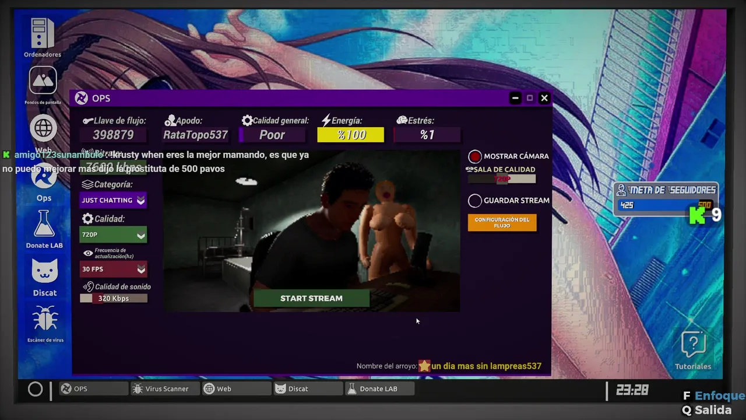Screen dimensions: 746x420
Task: Open the Ops desktop icon
Action: (x=44, y=177)
